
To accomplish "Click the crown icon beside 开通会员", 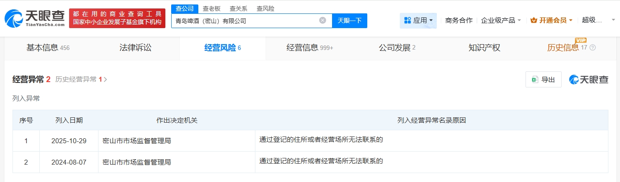I will click(x=534, y=21).
